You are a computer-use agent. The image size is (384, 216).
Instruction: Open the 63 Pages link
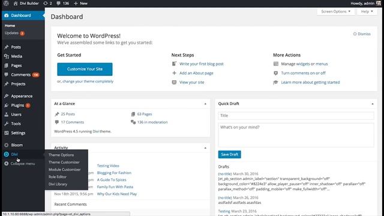pyautogui.click(x=145, y=114)
